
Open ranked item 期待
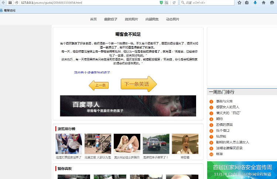[x=219, y=119]
